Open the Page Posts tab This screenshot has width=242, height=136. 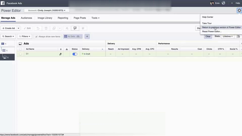[80, 18]
